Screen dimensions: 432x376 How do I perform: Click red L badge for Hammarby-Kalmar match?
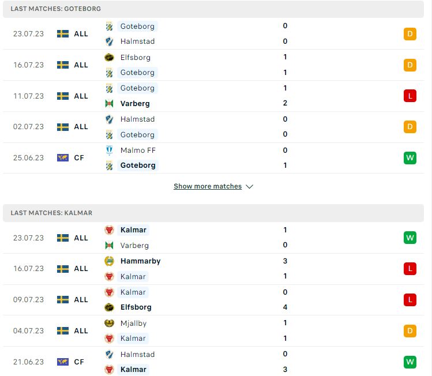[410, 269]
